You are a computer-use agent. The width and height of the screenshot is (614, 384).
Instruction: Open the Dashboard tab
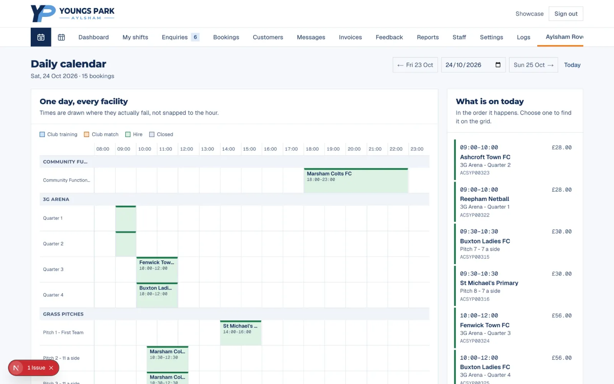click(94, 37)
